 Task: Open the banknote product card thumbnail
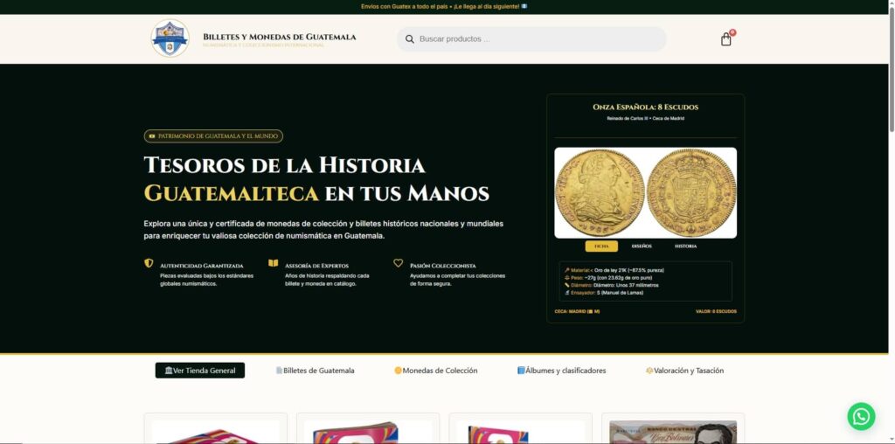673,432
